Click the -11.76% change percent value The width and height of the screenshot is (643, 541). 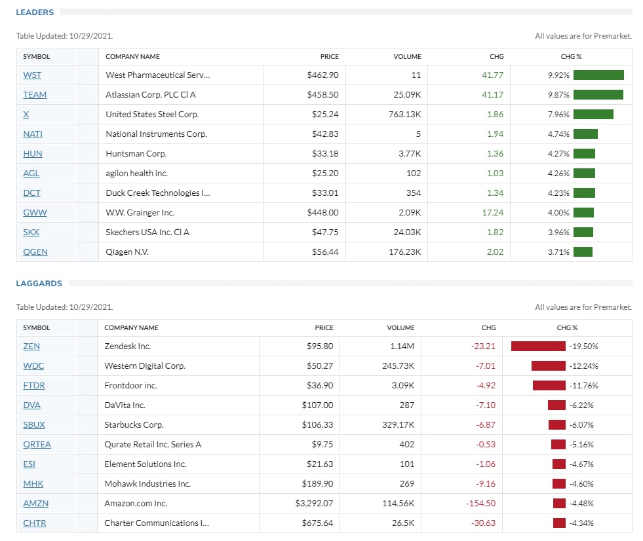tap(583, 386)
